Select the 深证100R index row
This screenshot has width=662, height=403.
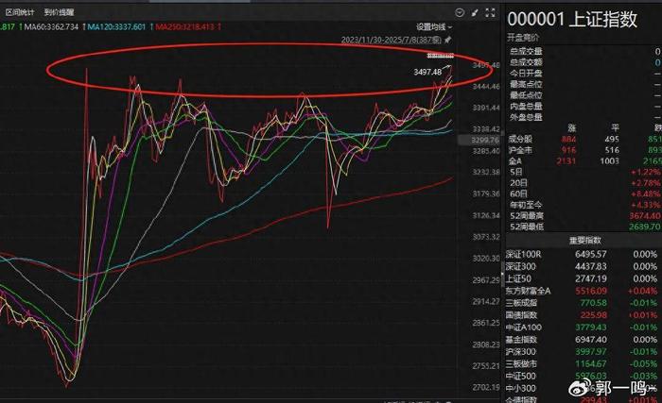[583, 254]
